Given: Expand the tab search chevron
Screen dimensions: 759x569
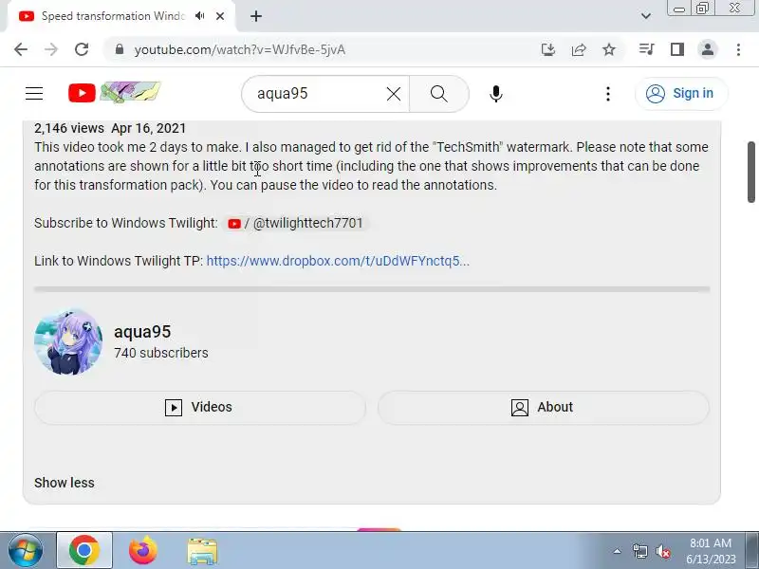Looking at the screenshot, I should click(646, 16).
